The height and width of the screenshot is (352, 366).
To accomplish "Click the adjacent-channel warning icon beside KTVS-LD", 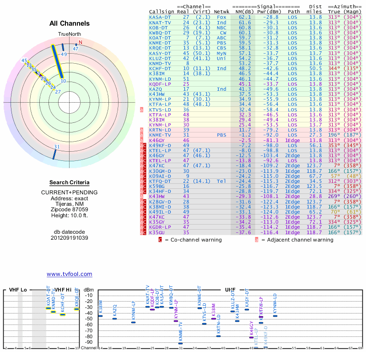I will 142,110.
